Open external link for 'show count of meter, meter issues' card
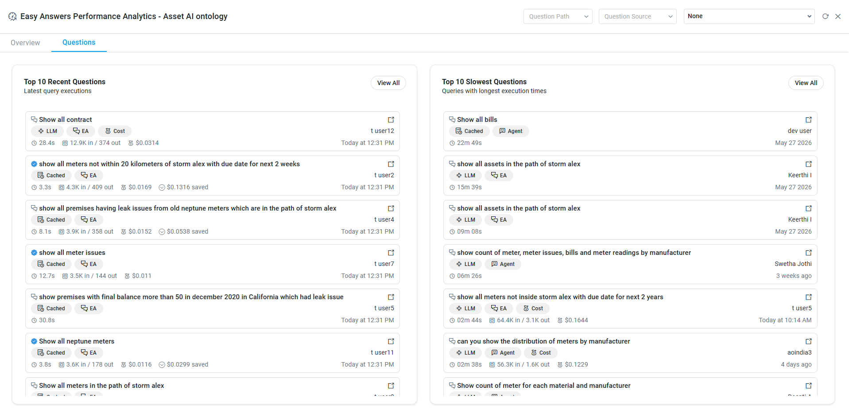The width and height of the screenshot is (849, 418). point(809,253)
